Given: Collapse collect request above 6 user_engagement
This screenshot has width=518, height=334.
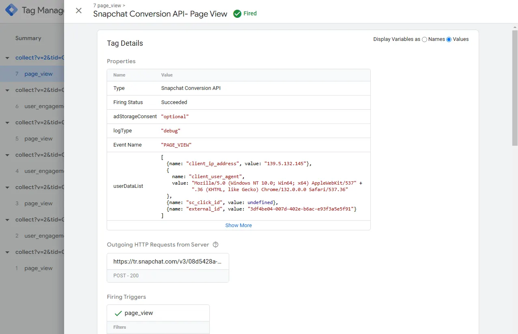Looking at the screenshot, I should [x=7, y=90].
